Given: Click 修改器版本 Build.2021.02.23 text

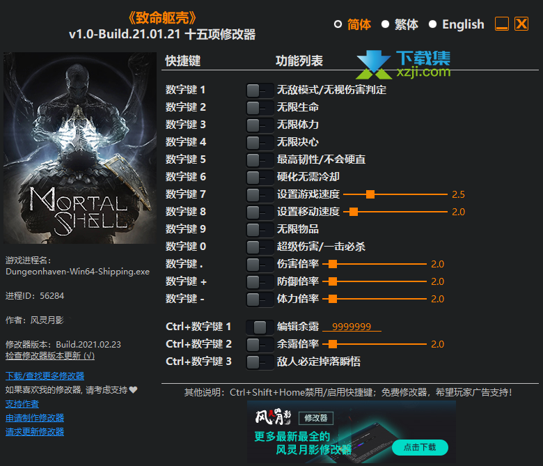Looking at the screenshot, I should pos(63,344).
